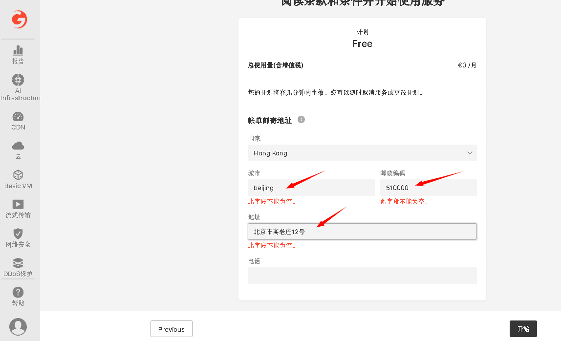Open the CDN gauge icon
561x341 pixels.
[x=18, y=117]
